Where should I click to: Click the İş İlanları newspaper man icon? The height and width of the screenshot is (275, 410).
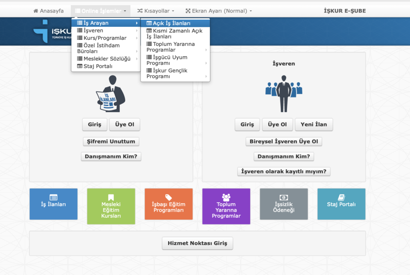[x=111, y=94]
